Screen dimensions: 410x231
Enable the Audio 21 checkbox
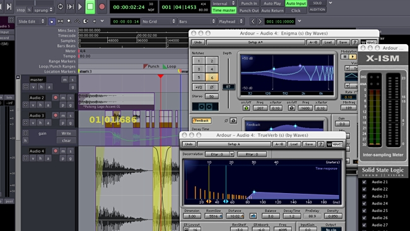(364, 182)
